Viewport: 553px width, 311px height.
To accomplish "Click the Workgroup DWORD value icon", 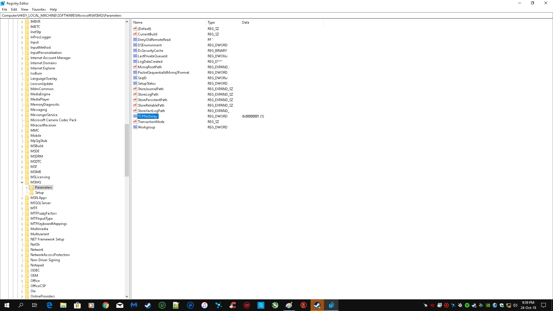I will coord(135,127).
